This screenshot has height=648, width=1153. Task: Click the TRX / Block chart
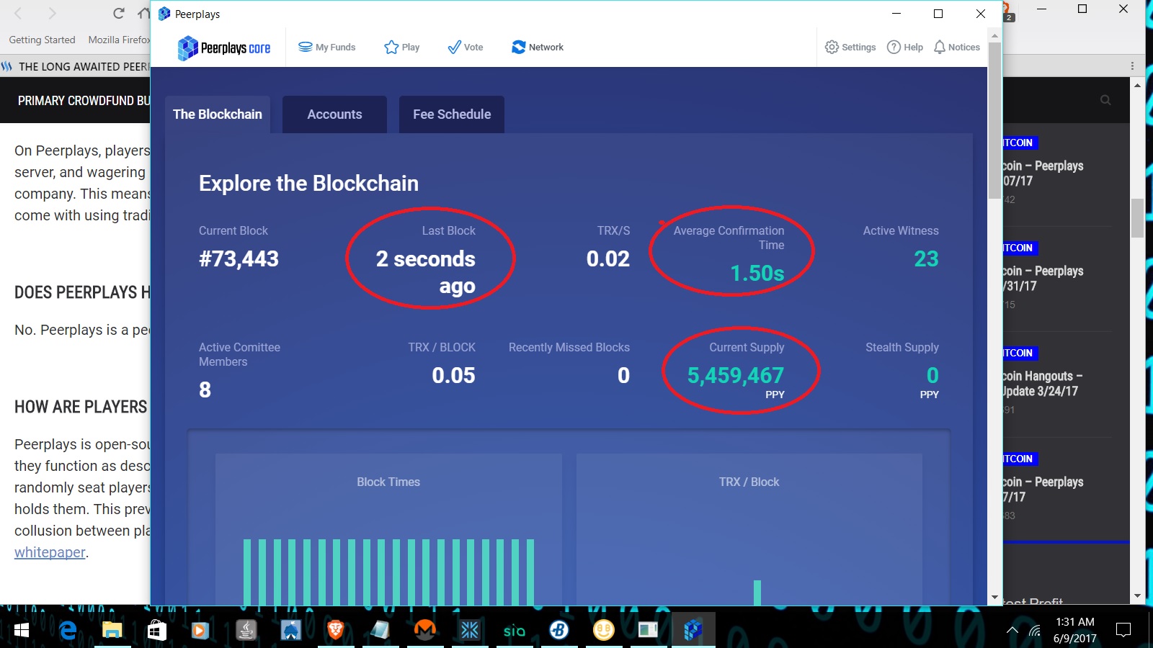(749, 529)
